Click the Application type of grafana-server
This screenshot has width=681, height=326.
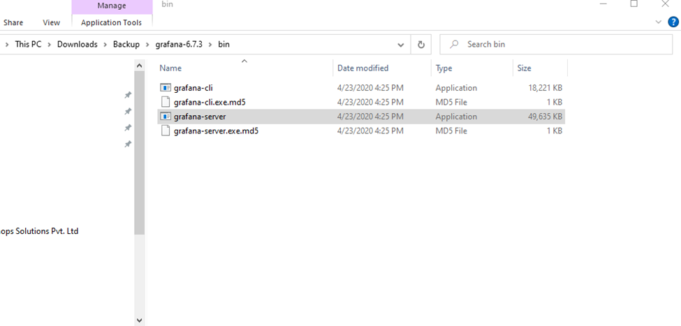click(456, 117)
